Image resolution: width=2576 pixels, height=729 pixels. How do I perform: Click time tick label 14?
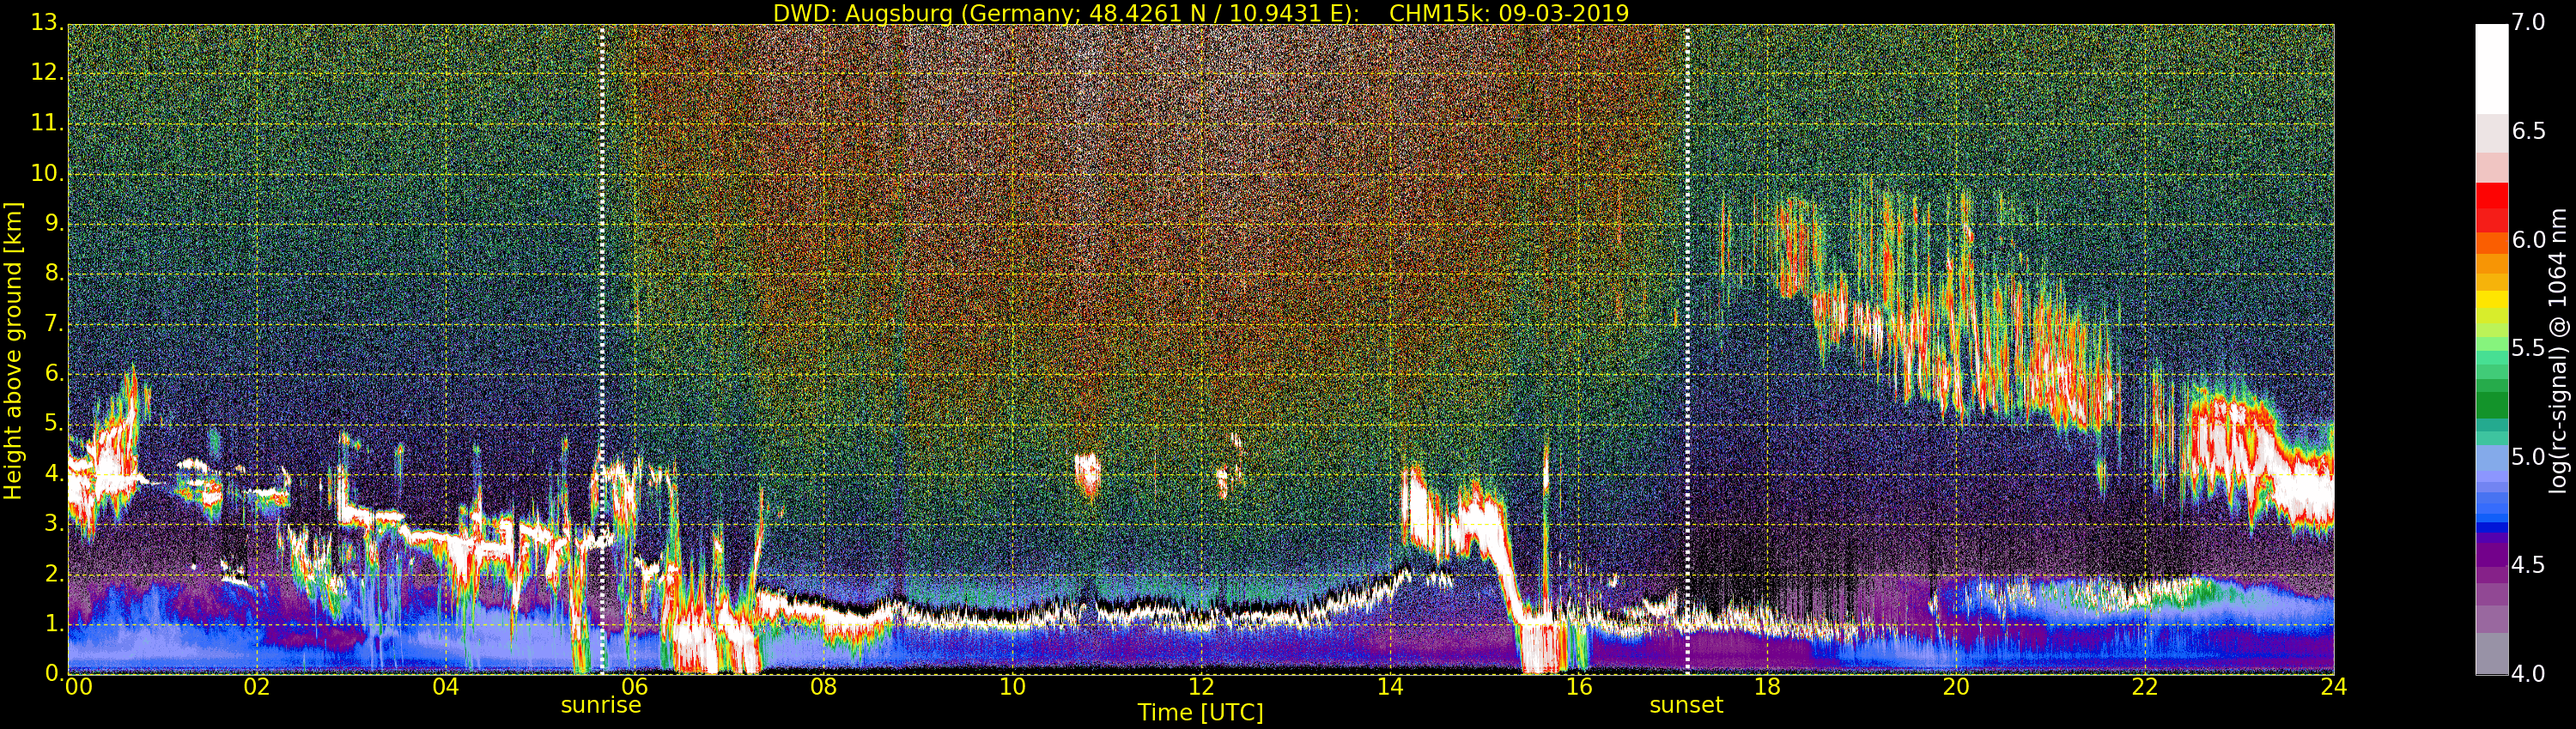pyautogui.click(x=1390, y=687)
